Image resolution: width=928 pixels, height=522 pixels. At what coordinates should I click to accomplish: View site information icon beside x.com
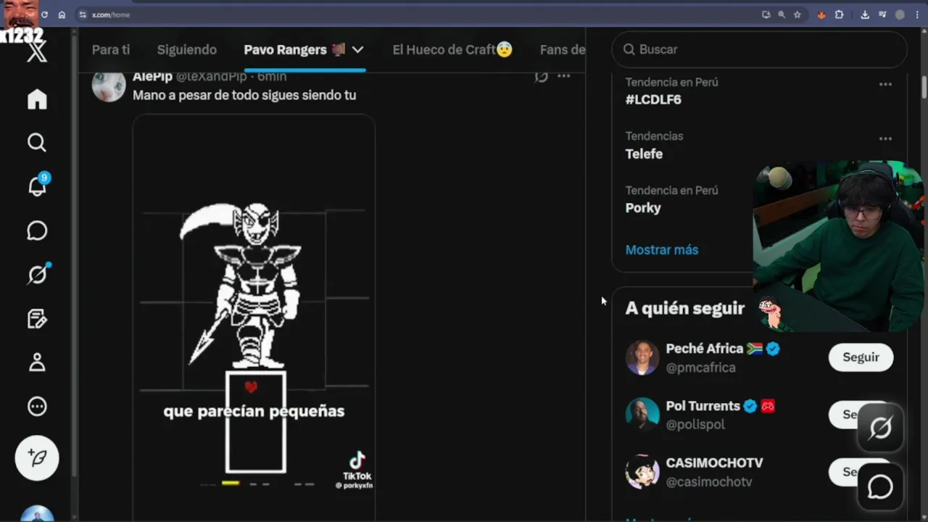(83, 14)
